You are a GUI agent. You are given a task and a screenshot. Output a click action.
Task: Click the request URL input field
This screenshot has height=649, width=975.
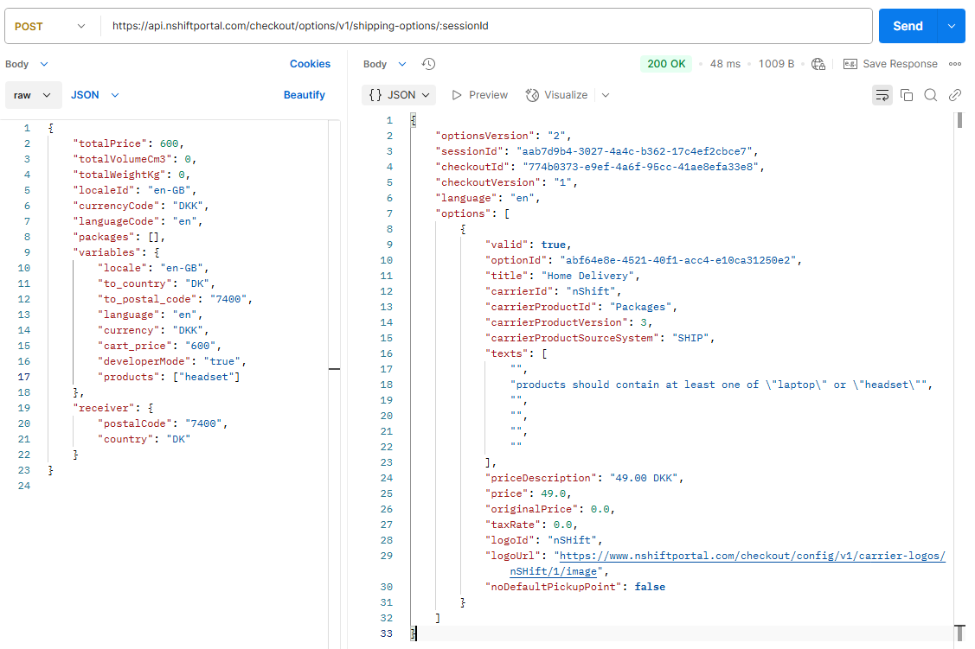[x=484, y=26]
